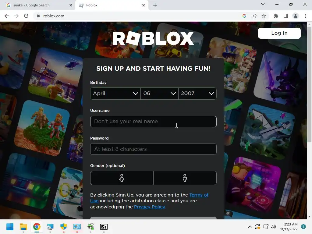Image resolution: width=312 pixels, height=234 pixels.
Task: Open 7-Zip from the taskbar
Action: [104, 227]
